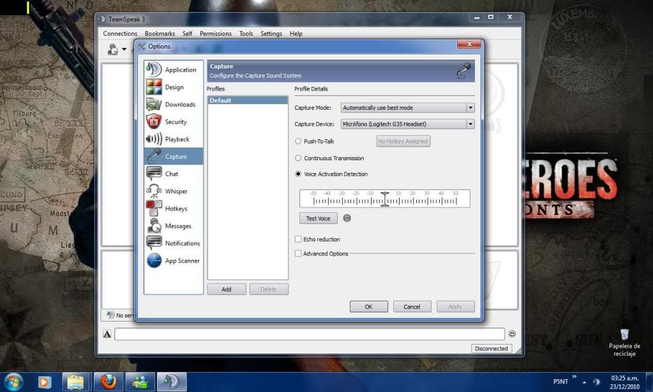Click the taskbar clock showing 03:25 a.m.
Screen dimensions: 653x392
click(x=624, y=382)
